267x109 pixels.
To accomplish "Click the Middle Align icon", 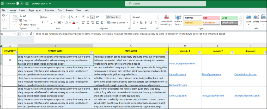I will [x=88, y=17].
